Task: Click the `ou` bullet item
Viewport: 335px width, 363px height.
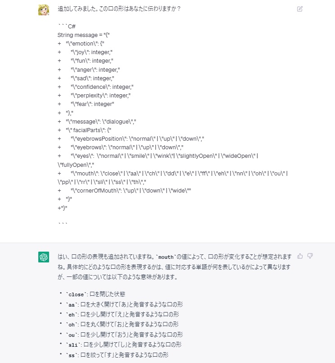Action: (124, 335)
